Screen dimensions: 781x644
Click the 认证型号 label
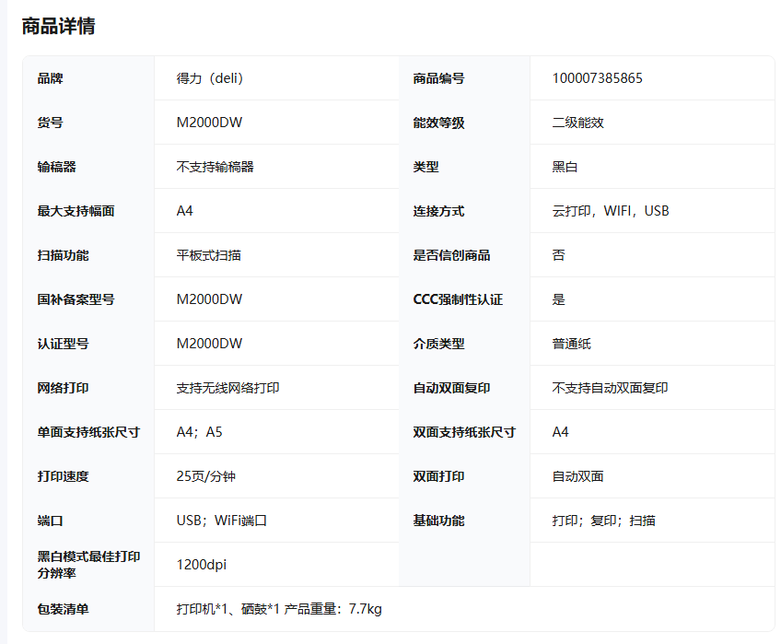[64, 344]
